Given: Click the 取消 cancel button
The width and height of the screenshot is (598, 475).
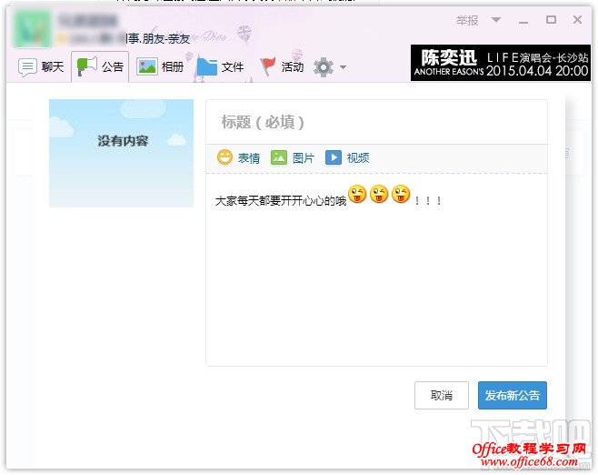Looking at the screenshot, I should click(x=442, y=395).
